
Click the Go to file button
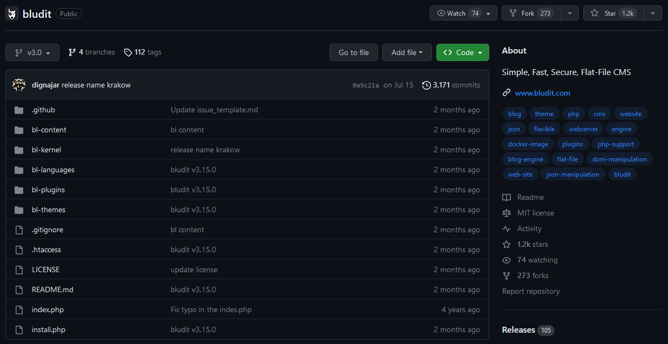tap(354, 52)
